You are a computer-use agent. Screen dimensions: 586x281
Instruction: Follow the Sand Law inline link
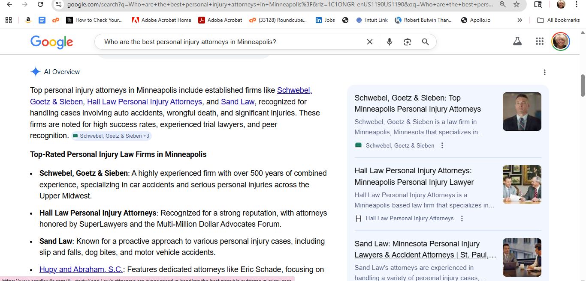238,102
